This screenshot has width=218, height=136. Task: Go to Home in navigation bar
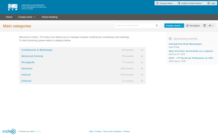tap(9, 17)
